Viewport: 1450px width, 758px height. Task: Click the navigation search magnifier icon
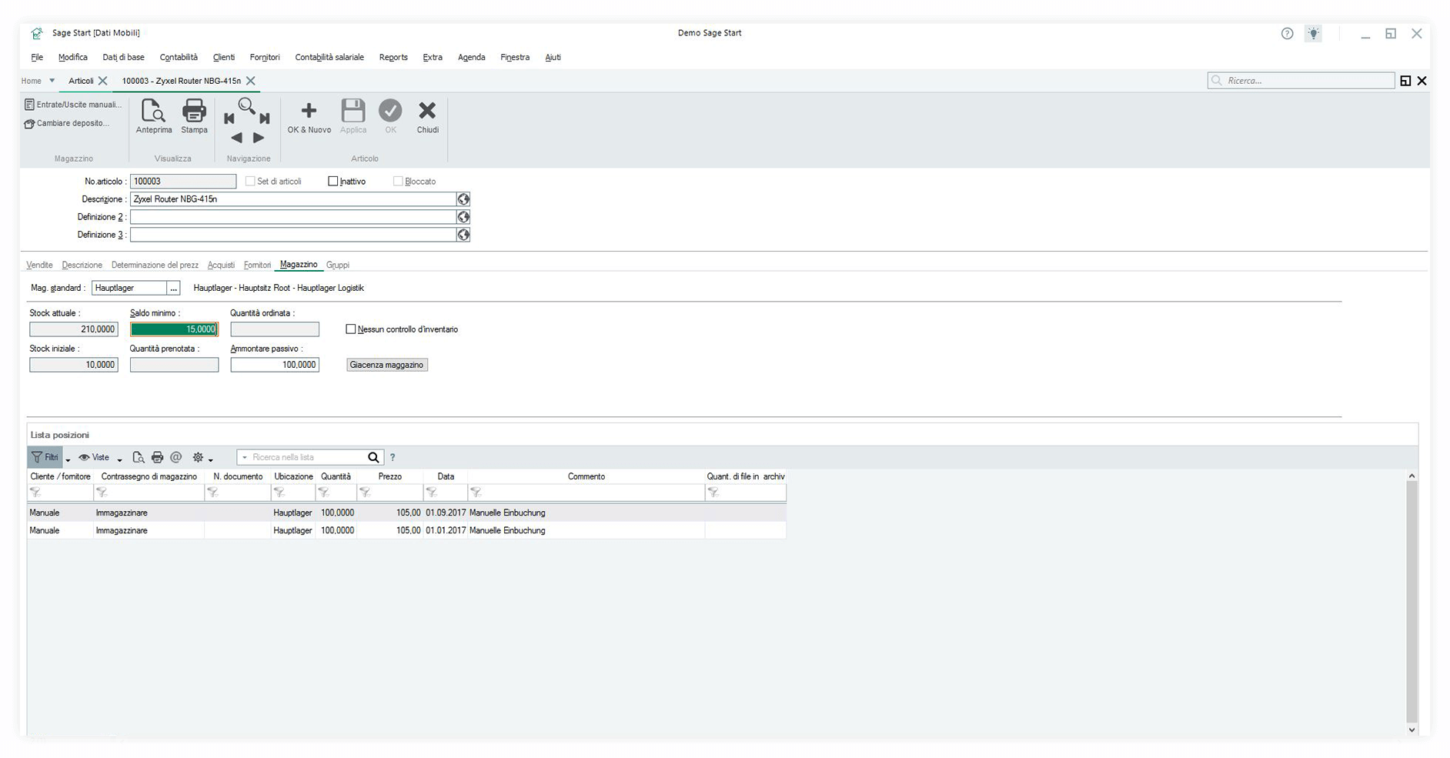tap(246, 106)
